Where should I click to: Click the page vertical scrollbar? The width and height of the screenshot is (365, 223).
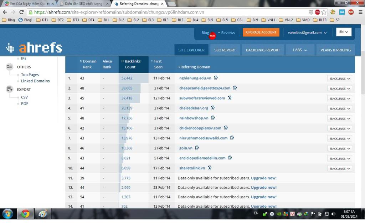coord(363,72)
